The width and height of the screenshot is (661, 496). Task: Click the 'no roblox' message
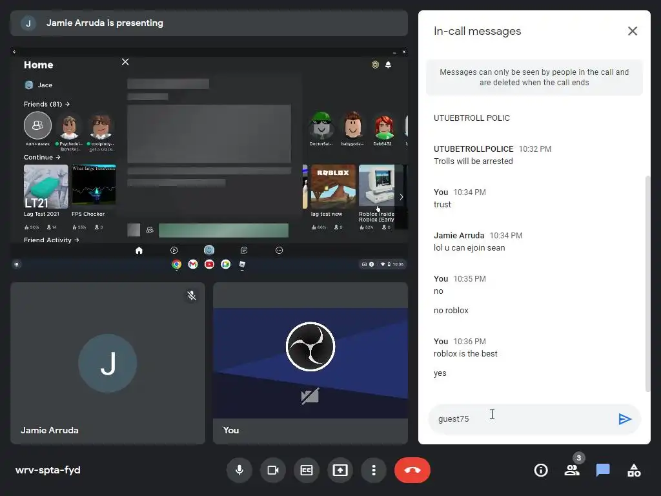coord(451,310)
